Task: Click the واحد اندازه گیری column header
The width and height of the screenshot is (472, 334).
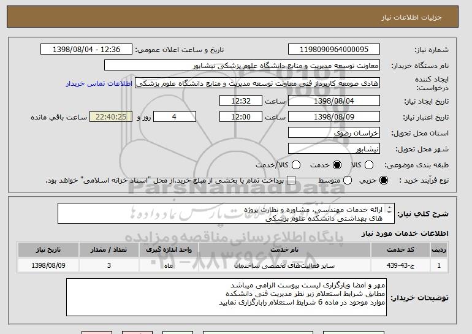Action: (169, 250)
